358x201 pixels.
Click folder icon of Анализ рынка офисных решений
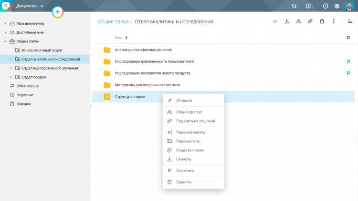pos(107,50)
